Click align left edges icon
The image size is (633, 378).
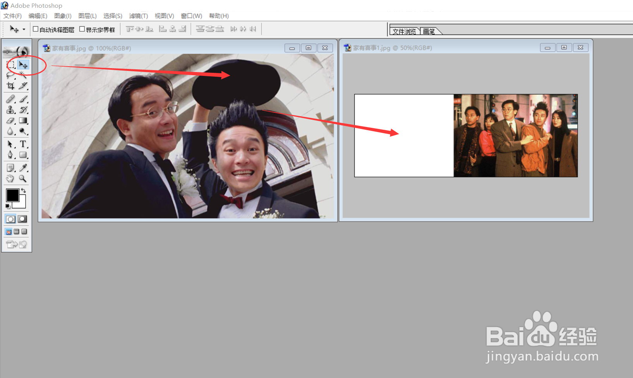click(x=163, y=29)
